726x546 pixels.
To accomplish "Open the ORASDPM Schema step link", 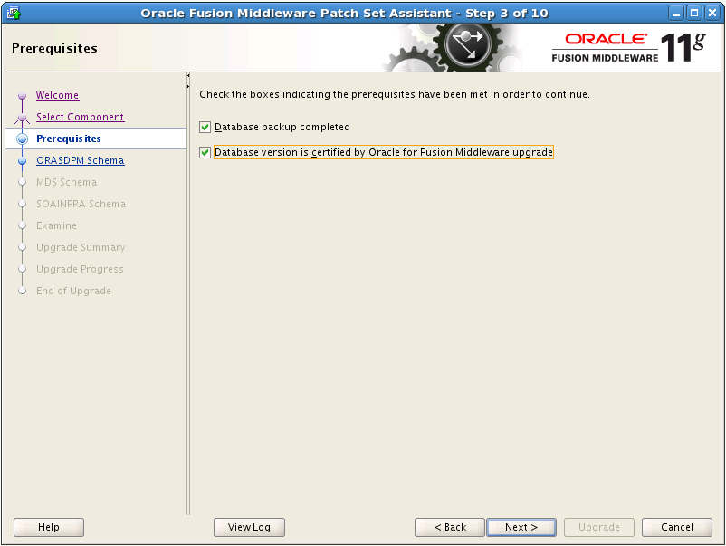I will [80, 160].
